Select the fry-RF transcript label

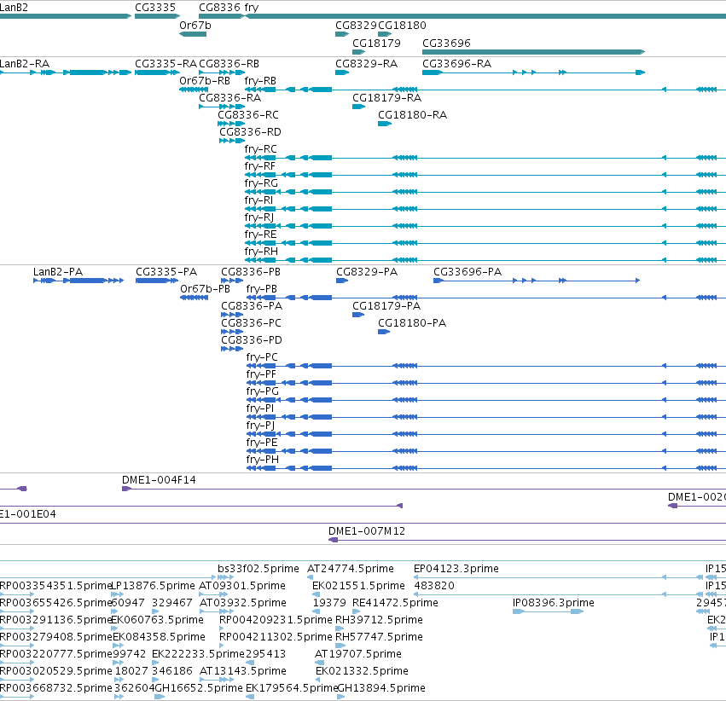259,166
